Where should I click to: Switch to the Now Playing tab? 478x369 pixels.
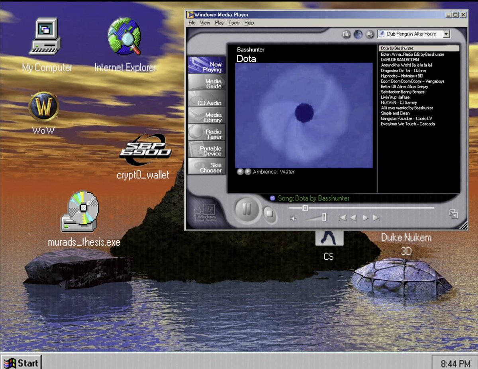(x=207, y=65)
